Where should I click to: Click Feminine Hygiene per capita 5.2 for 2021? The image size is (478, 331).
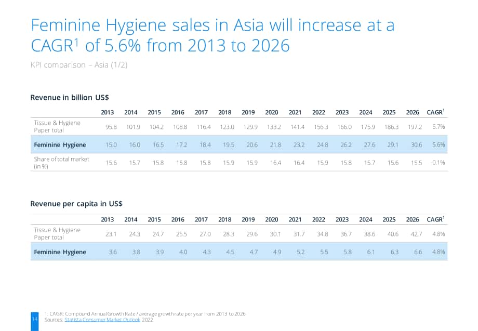point(301,252)
